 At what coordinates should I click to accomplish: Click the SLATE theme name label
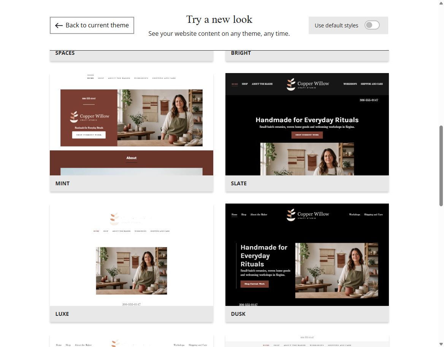pos(239,183)
